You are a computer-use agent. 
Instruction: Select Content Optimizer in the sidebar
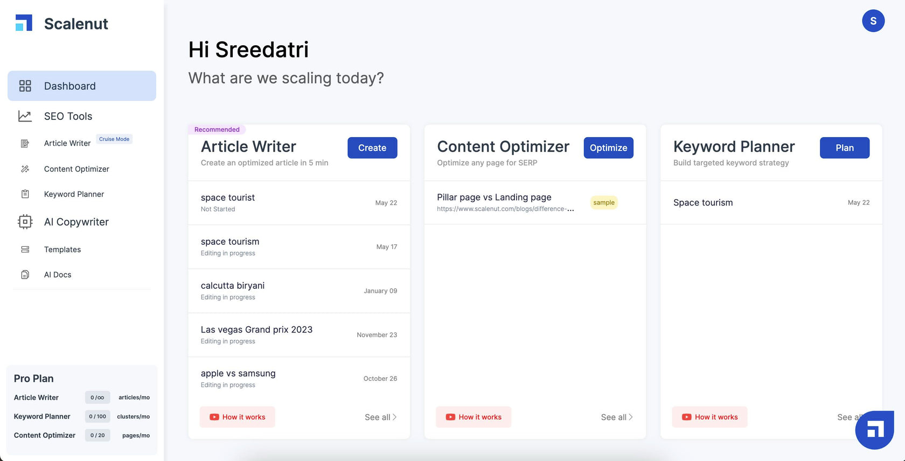[76, 169]
